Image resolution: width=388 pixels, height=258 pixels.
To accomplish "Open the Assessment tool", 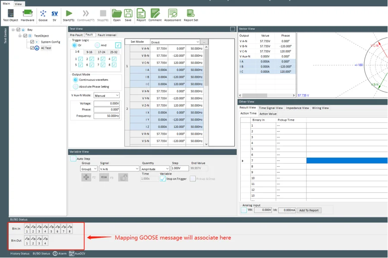I will (x=172, y=16).
